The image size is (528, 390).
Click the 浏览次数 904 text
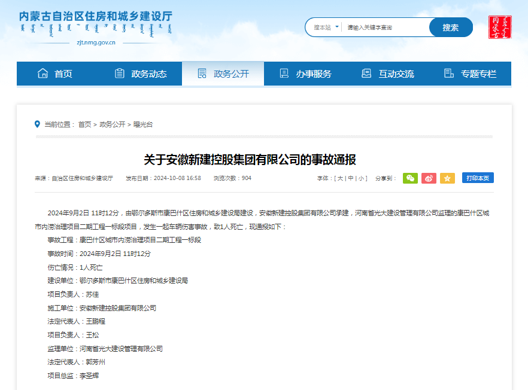click(x=232, y=178)
